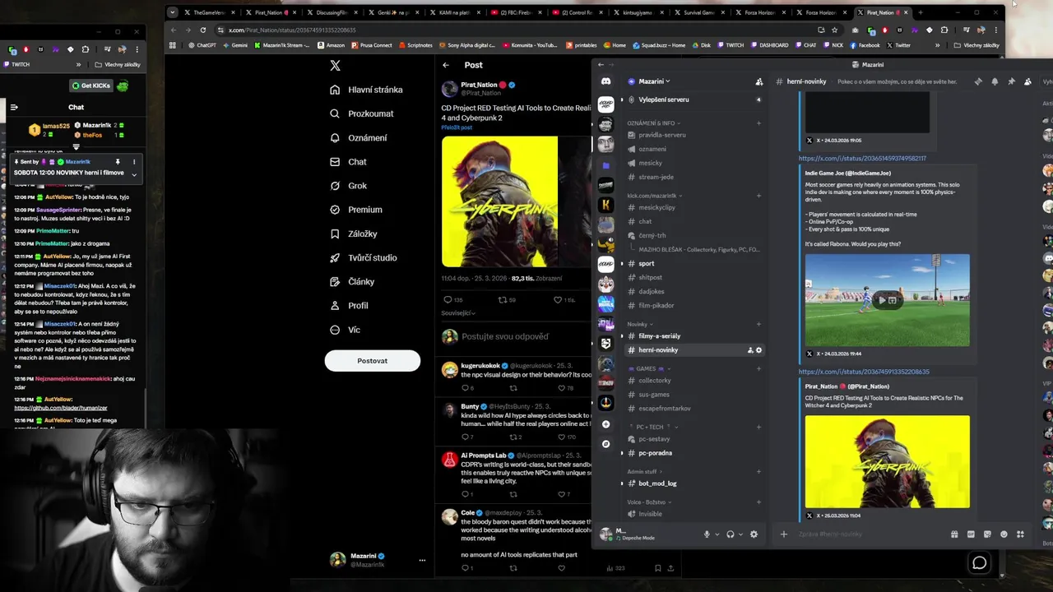
Task: Open Tvůrčí studio in X sidebar
Action: click(363, 257)
